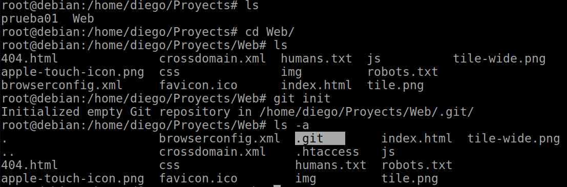Click the css directory in first listing

[169, 72]
